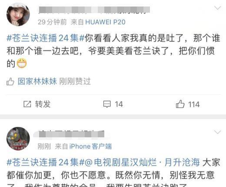Open second post's blurred username
Image resolution: width=226 pixels, height=187 pixels.
(72, 134)
